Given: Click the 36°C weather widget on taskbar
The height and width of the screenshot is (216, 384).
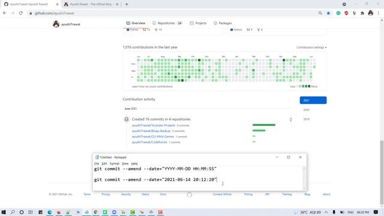Looking at the screenshot, I should tap(308, 212).
